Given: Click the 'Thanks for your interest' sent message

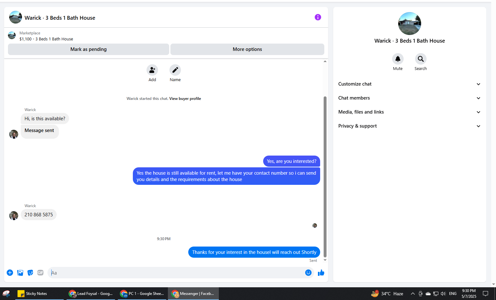Looking at the screenshot, I should click(x=254, y=252).
